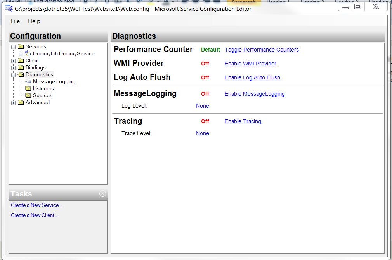
Task: Select Client in the configuration tree
Action: click(32, 60)
